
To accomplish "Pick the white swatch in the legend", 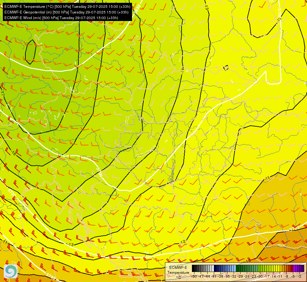I will (213, 268).
